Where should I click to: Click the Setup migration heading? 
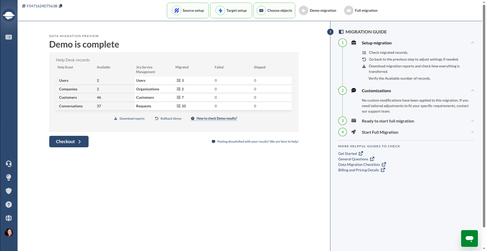click(x=377, y=43)
